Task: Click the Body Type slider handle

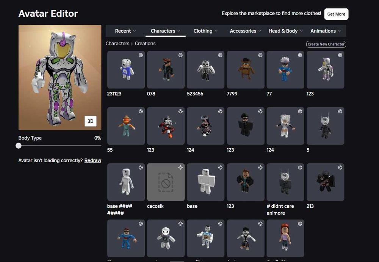Action: [19, 146]
